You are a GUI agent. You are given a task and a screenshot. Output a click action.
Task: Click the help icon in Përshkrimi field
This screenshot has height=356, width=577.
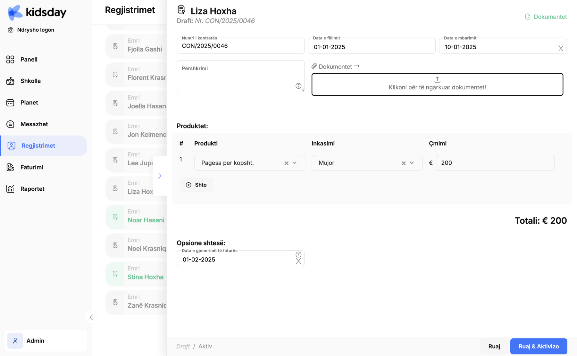pos(298,86)
